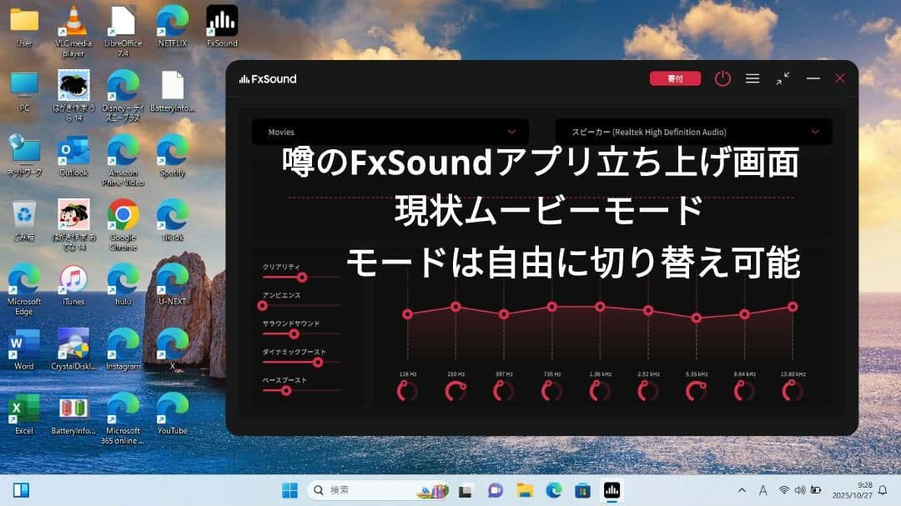Screen dimensions: 901x506
Task: Switch FxSound to compact view
Action: click(x=783, y=78)
